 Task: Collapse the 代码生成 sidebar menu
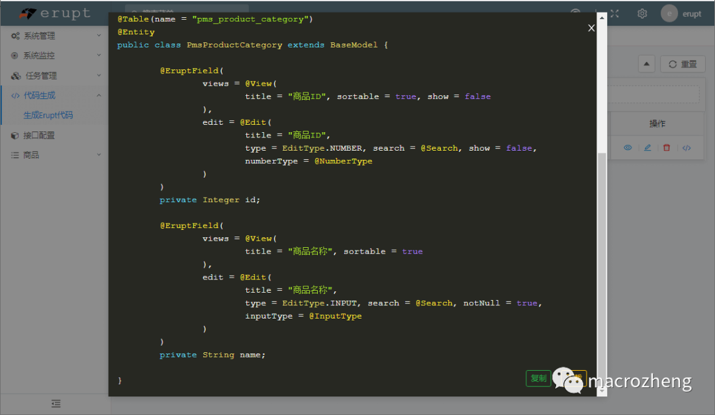55,96
